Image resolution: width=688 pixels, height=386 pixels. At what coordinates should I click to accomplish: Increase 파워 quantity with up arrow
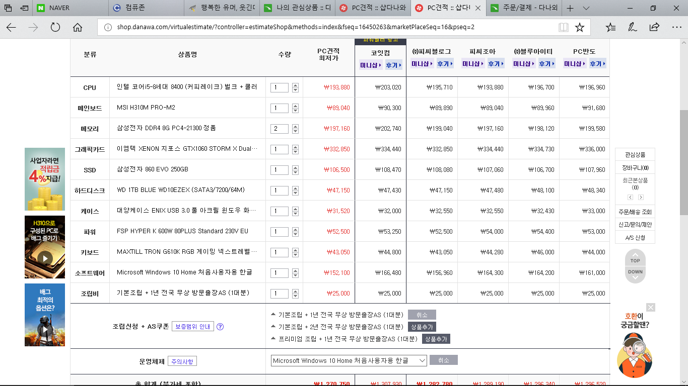point(295,230)
